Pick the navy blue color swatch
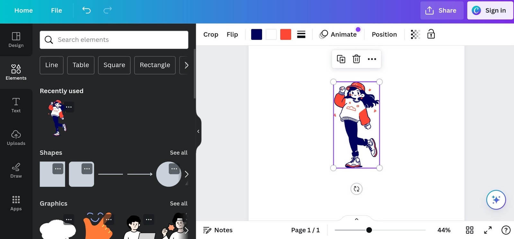This screenshot has height=239, width=514. 257,34
